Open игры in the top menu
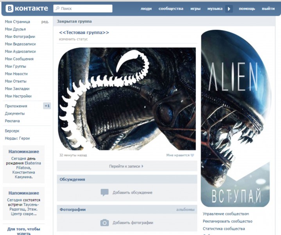 coord(195,9)
